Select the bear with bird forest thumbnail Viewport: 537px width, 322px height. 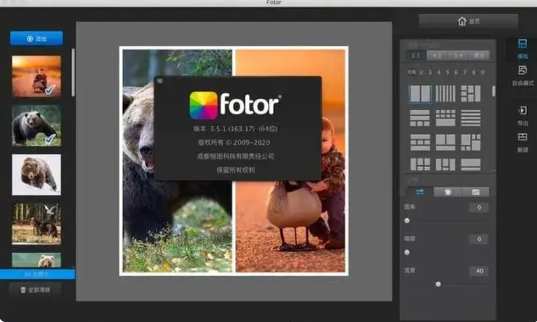(x=36, y=224)
